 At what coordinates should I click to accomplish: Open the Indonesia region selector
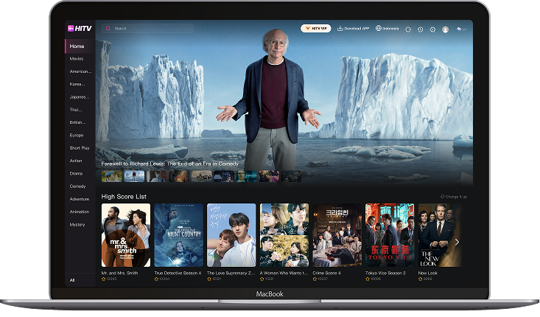coord(390,29)
